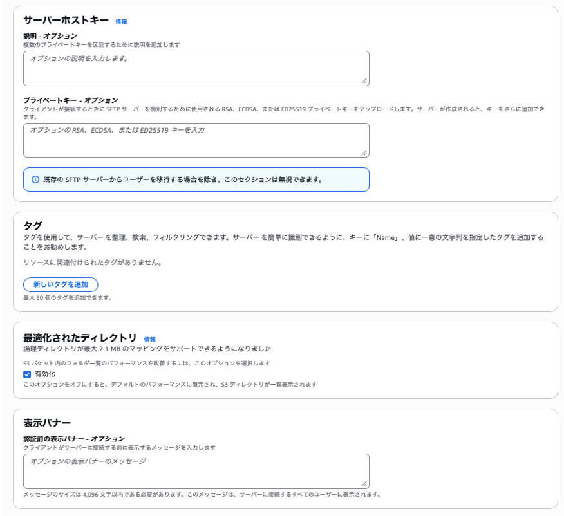
Task: Click the label 説明 - オプション
Action: click(x=50, y=36)
